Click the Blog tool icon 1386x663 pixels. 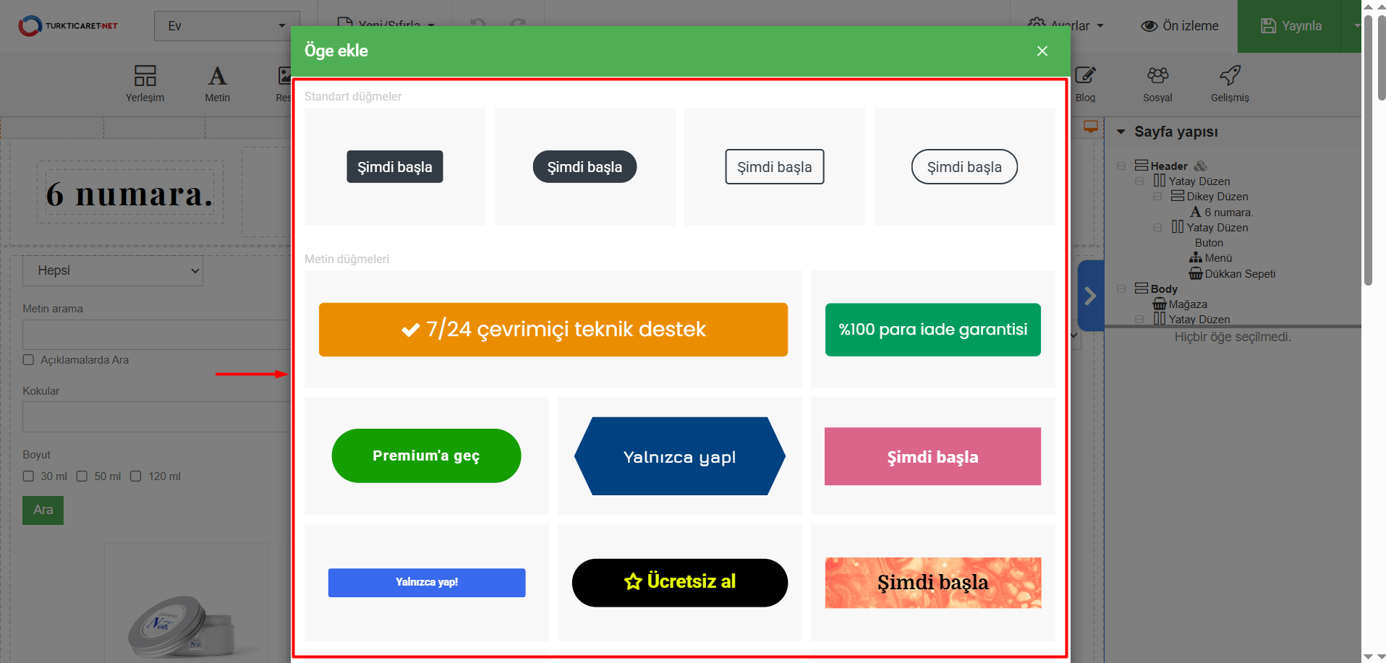[x=1085, y=76]
